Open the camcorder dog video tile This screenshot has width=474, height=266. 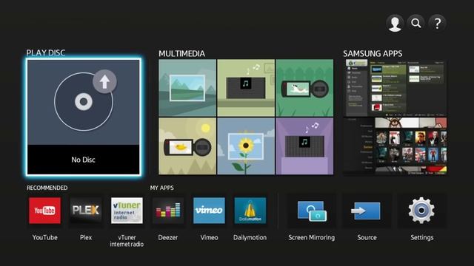point(304,88)
